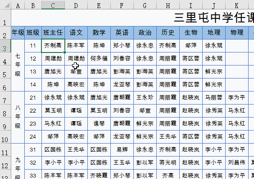
Task: Click class number 21 cell
Action: click(33, 98)
